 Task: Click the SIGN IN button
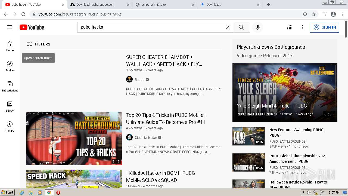[x=325, y=27]
